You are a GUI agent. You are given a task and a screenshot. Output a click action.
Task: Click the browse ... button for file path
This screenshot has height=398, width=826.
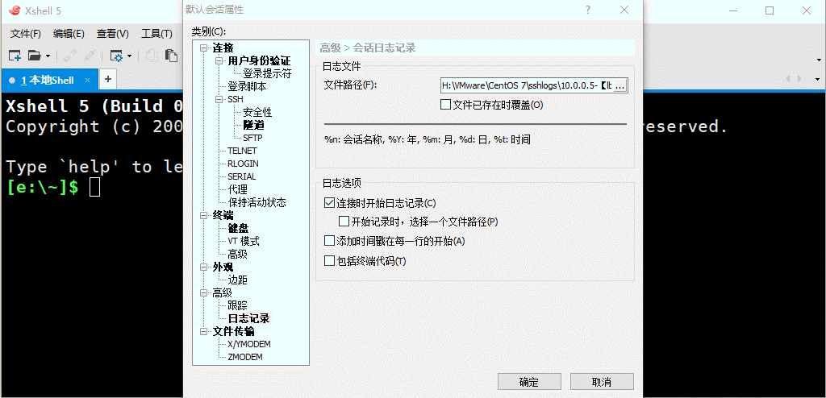[x=620, y=86]
